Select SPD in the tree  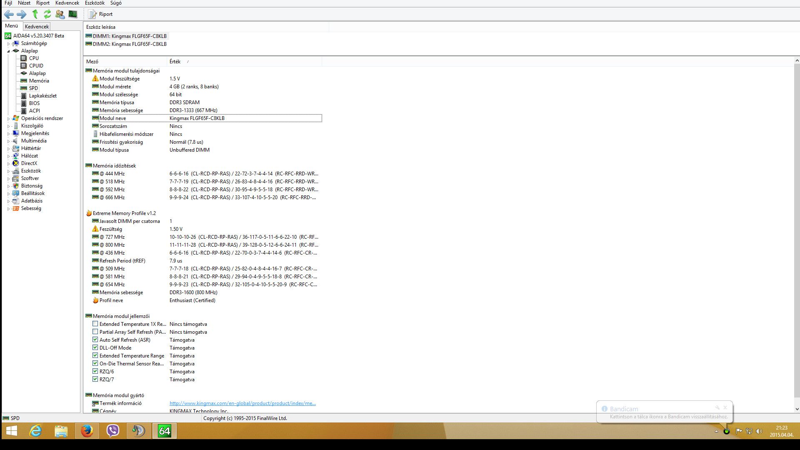33,88
